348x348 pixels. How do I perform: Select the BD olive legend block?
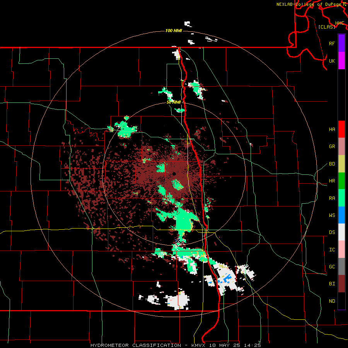[x=341, y=164]
